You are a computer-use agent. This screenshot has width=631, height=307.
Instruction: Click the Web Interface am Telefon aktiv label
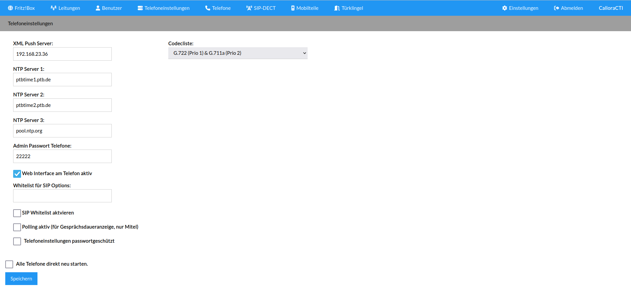point(57,174)
